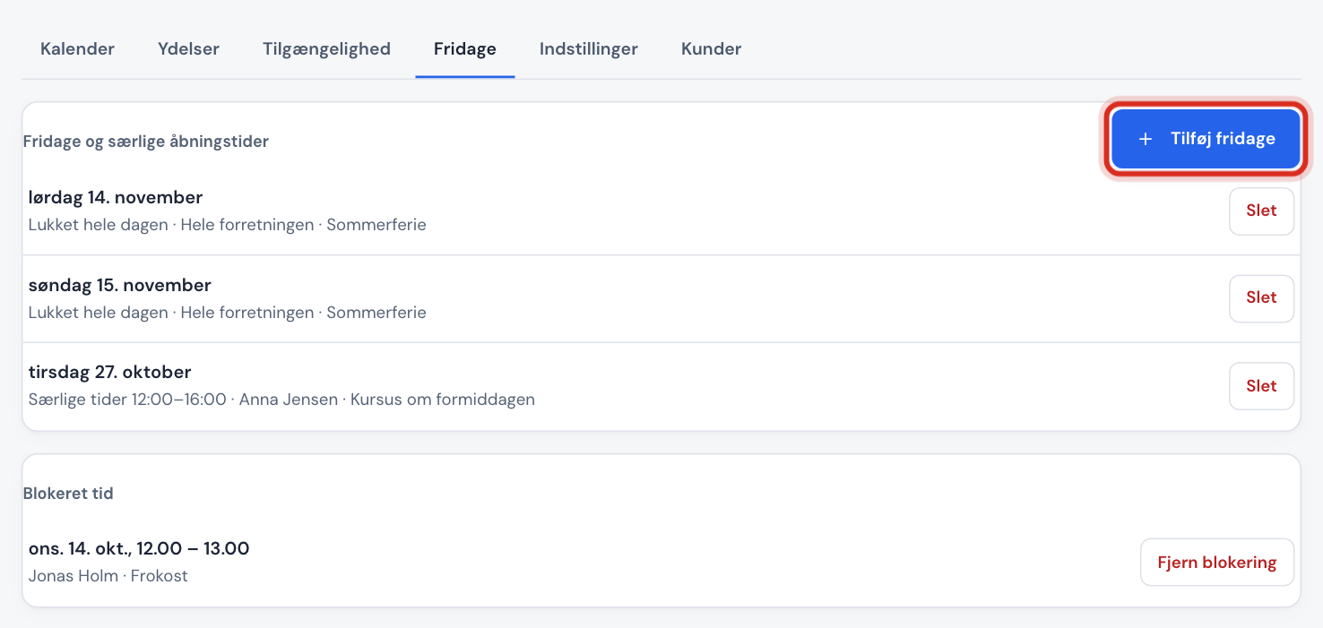Switch to the Kunder tab
Image resolution: width=1323 pixels, height=628 pixels.
711,49
